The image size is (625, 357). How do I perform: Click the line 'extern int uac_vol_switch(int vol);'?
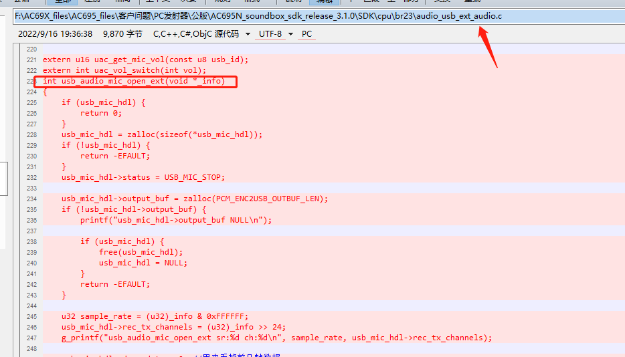[124, 70]
